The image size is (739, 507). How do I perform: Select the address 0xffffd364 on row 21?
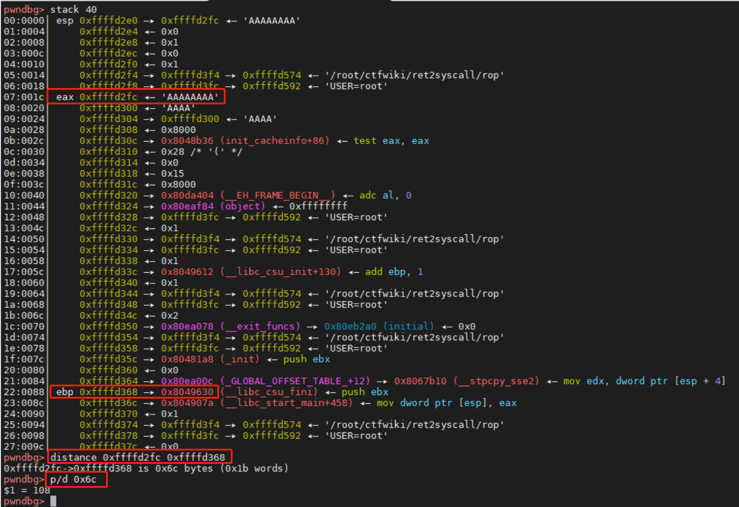[x=108, y=381]
